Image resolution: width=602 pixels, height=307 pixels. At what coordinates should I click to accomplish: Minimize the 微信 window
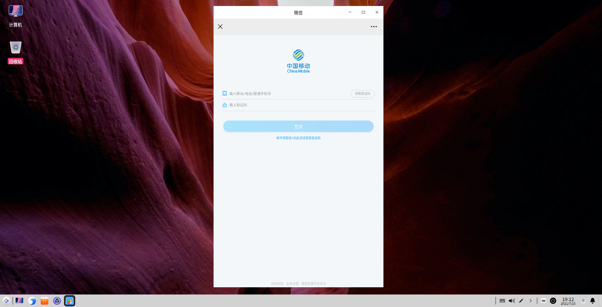pos(350,12)
